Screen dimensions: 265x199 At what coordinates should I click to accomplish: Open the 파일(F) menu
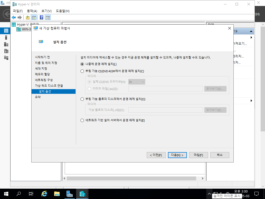(x=18, y=11)
